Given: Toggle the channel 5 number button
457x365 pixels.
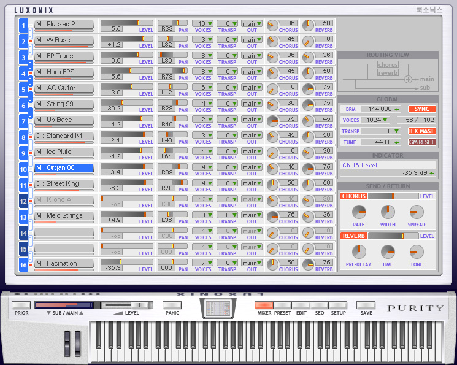Looking at the screenshot, I should 23,90.
